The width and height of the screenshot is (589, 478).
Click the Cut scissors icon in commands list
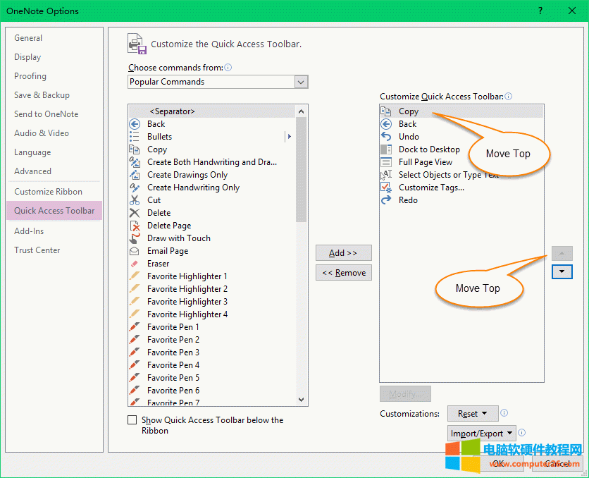point(135,200)
